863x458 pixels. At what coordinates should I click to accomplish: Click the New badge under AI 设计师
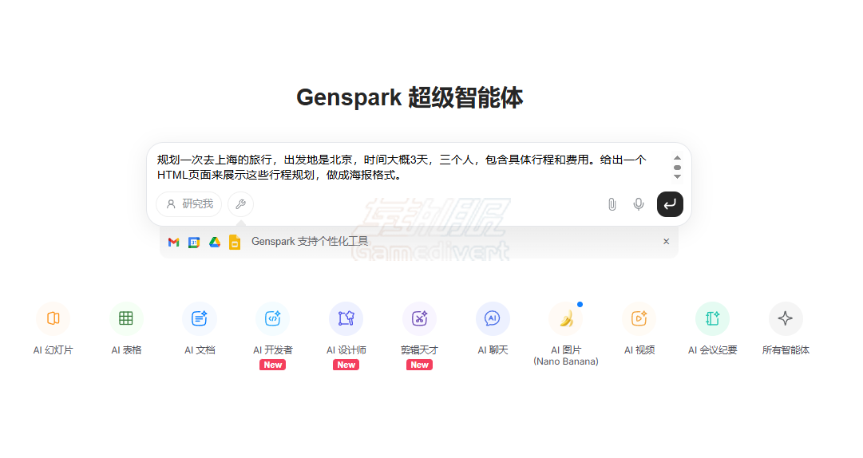tap(346, 365)
